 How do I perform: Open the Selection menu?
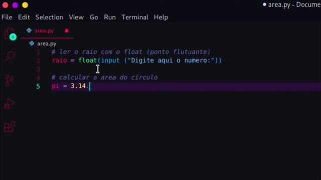[49, 17]
